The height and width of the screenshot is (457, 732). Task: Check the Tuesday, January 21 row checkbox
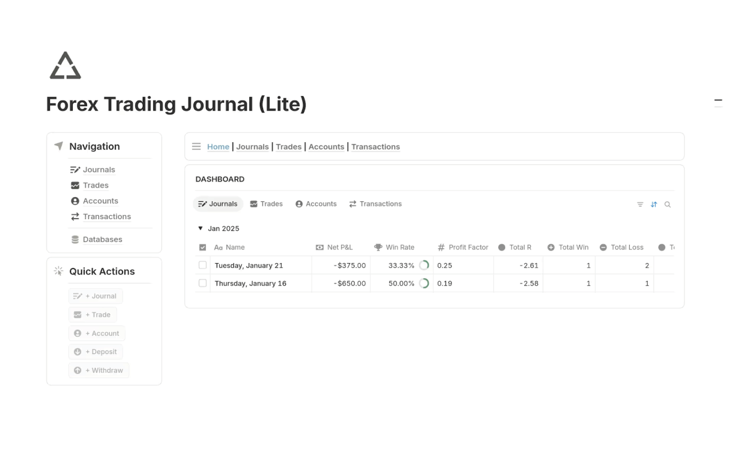tap(203, 266)
